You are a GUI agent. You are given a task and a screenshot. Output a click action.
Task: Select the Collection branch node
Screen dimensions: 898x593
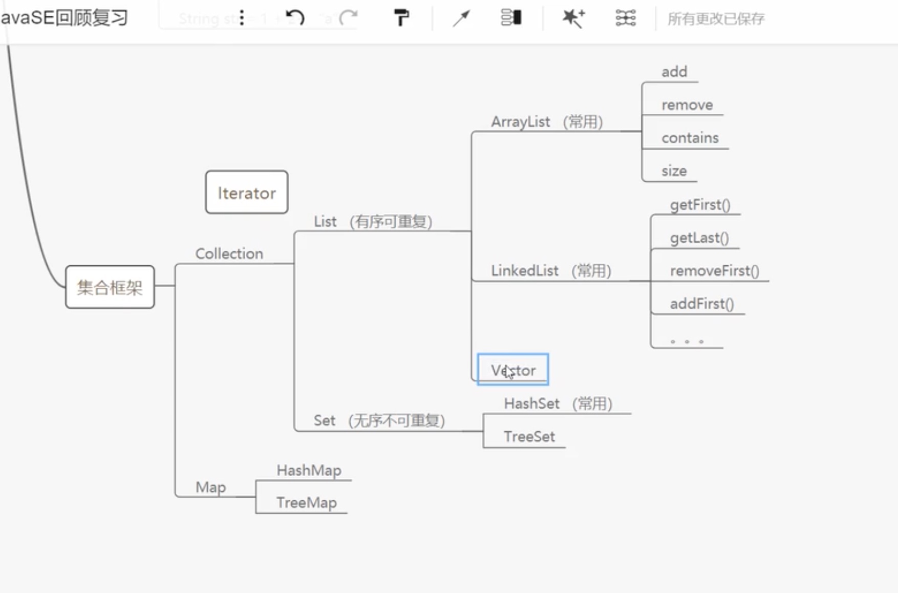[229, 253]
